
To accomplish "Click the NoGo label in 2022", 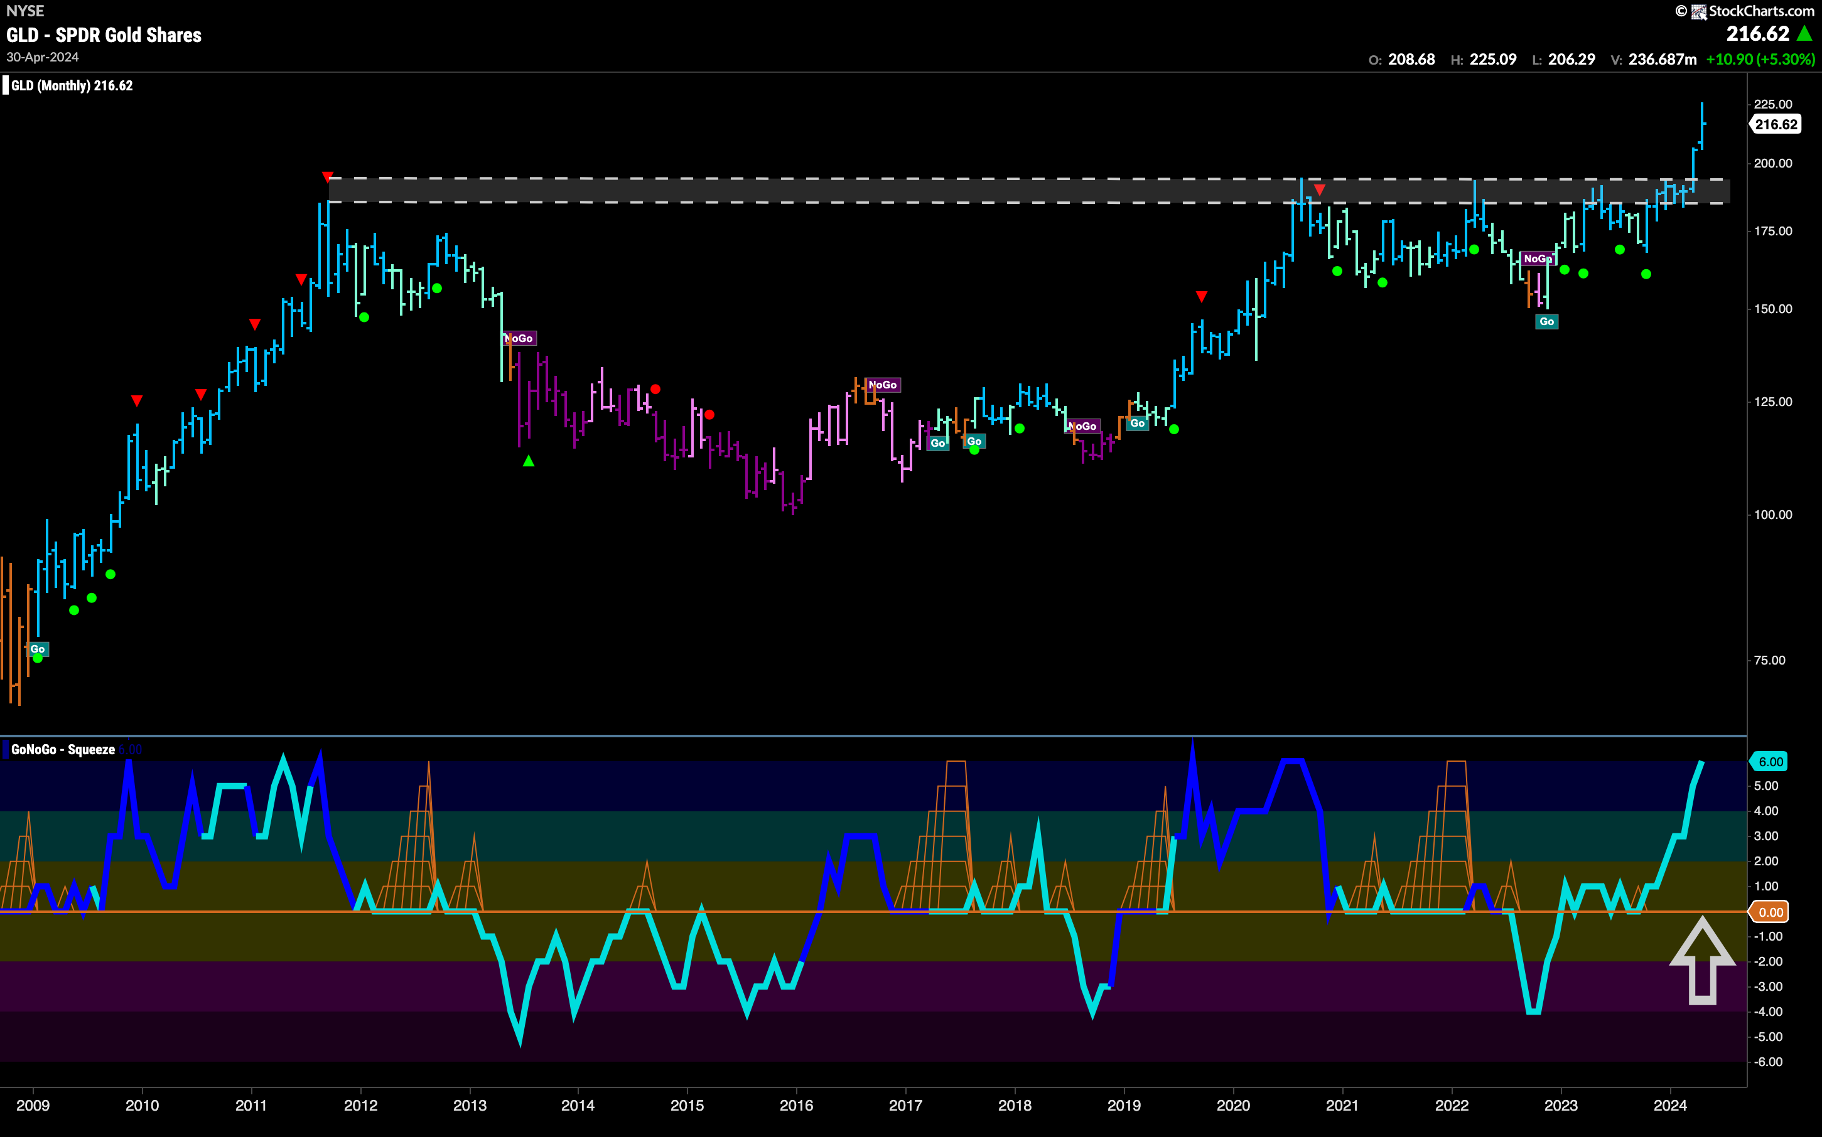I will click(x=1538, y=259).
